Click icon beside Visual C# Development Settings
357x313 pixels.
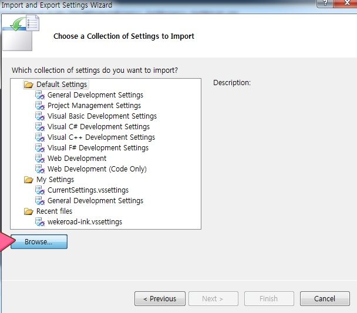click(x=40, y=127)
